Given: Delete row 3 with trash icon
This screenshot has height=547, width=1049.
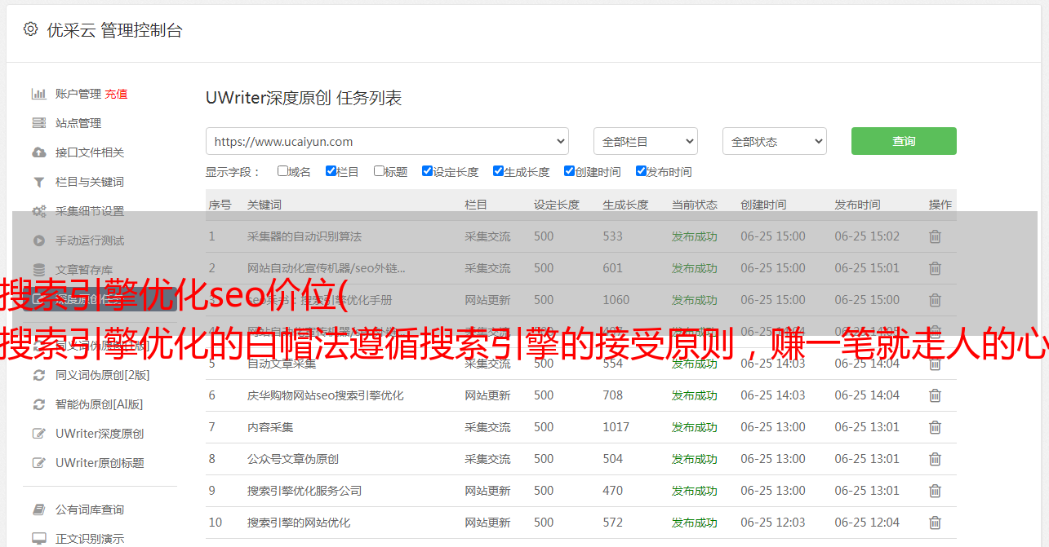Looking at the screenshot, I should [936, 300].
